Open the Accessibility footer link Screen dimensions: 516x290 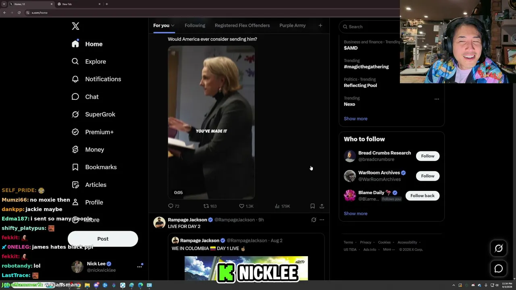(x=407, y=242)
